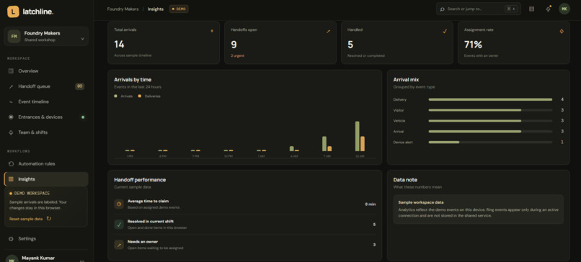Click the ⌘K shortcut hint in search box
This screenshot has width=581, height=262.
click(511, 9)
